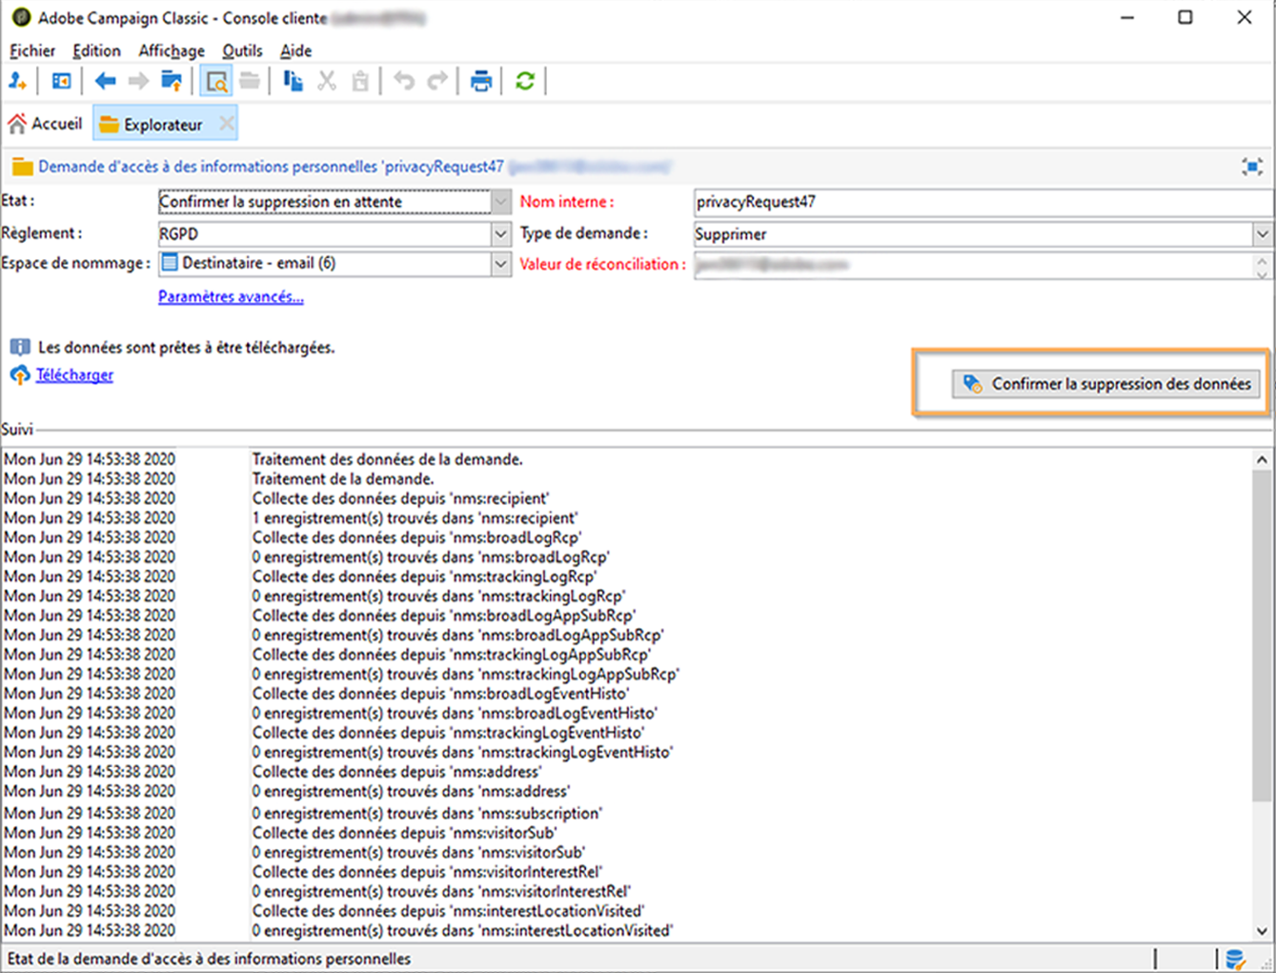
Task: Click the connect user icon in toolbar
Action: click(17, 81)
